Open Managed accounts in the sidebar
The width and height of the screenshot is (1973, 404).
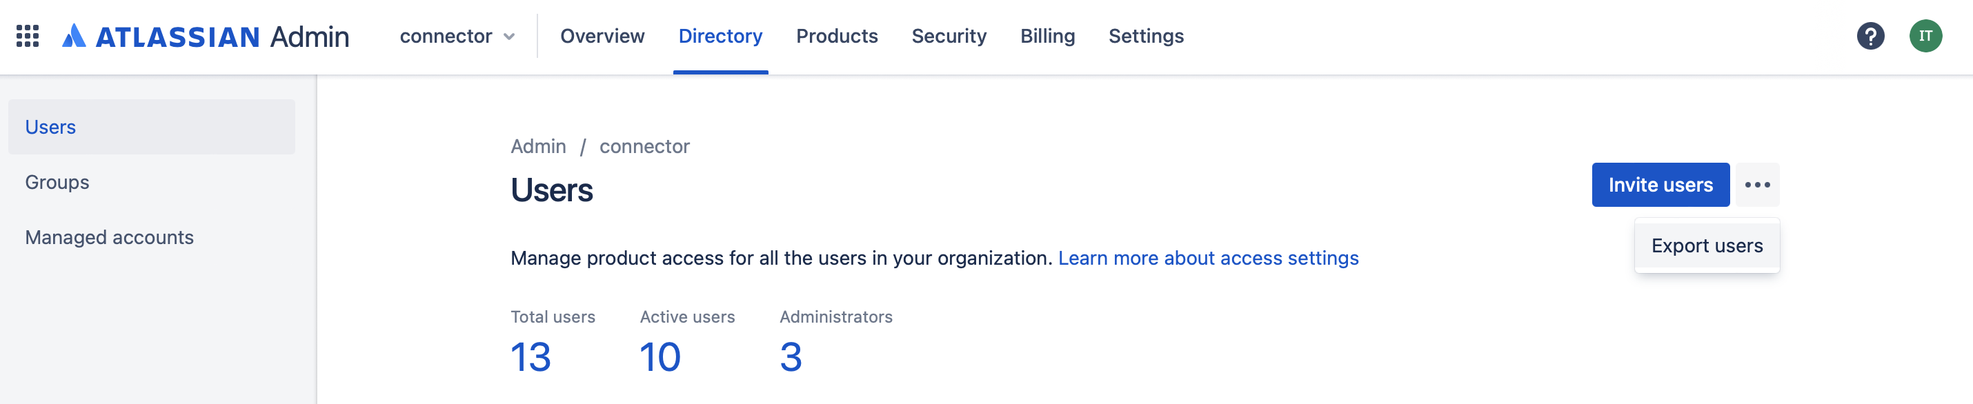click(110, 237)
